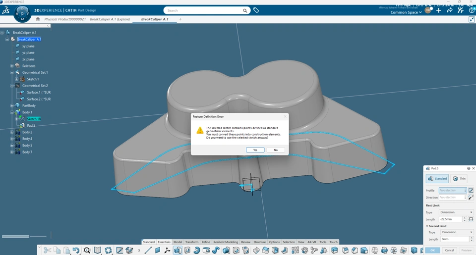Click the expand viewport icon
The image size is (476, 255).
pos(472,19)
